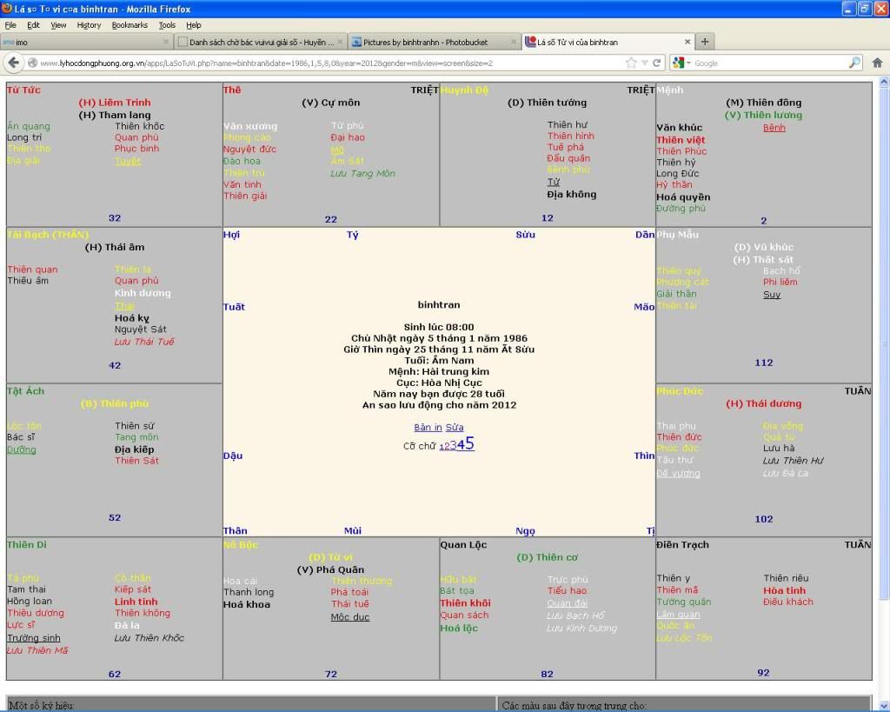Open the Tools menu
Screen dimensions: 890x712
point(167,25)
